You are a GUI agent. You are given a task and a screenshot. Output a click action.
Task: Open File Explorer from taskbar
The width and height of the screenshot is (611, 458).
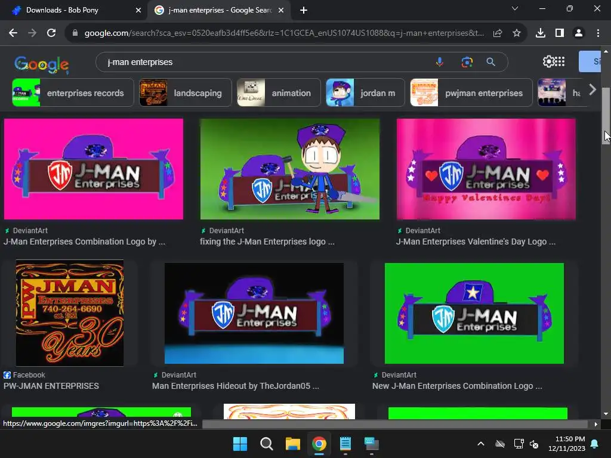292,444
